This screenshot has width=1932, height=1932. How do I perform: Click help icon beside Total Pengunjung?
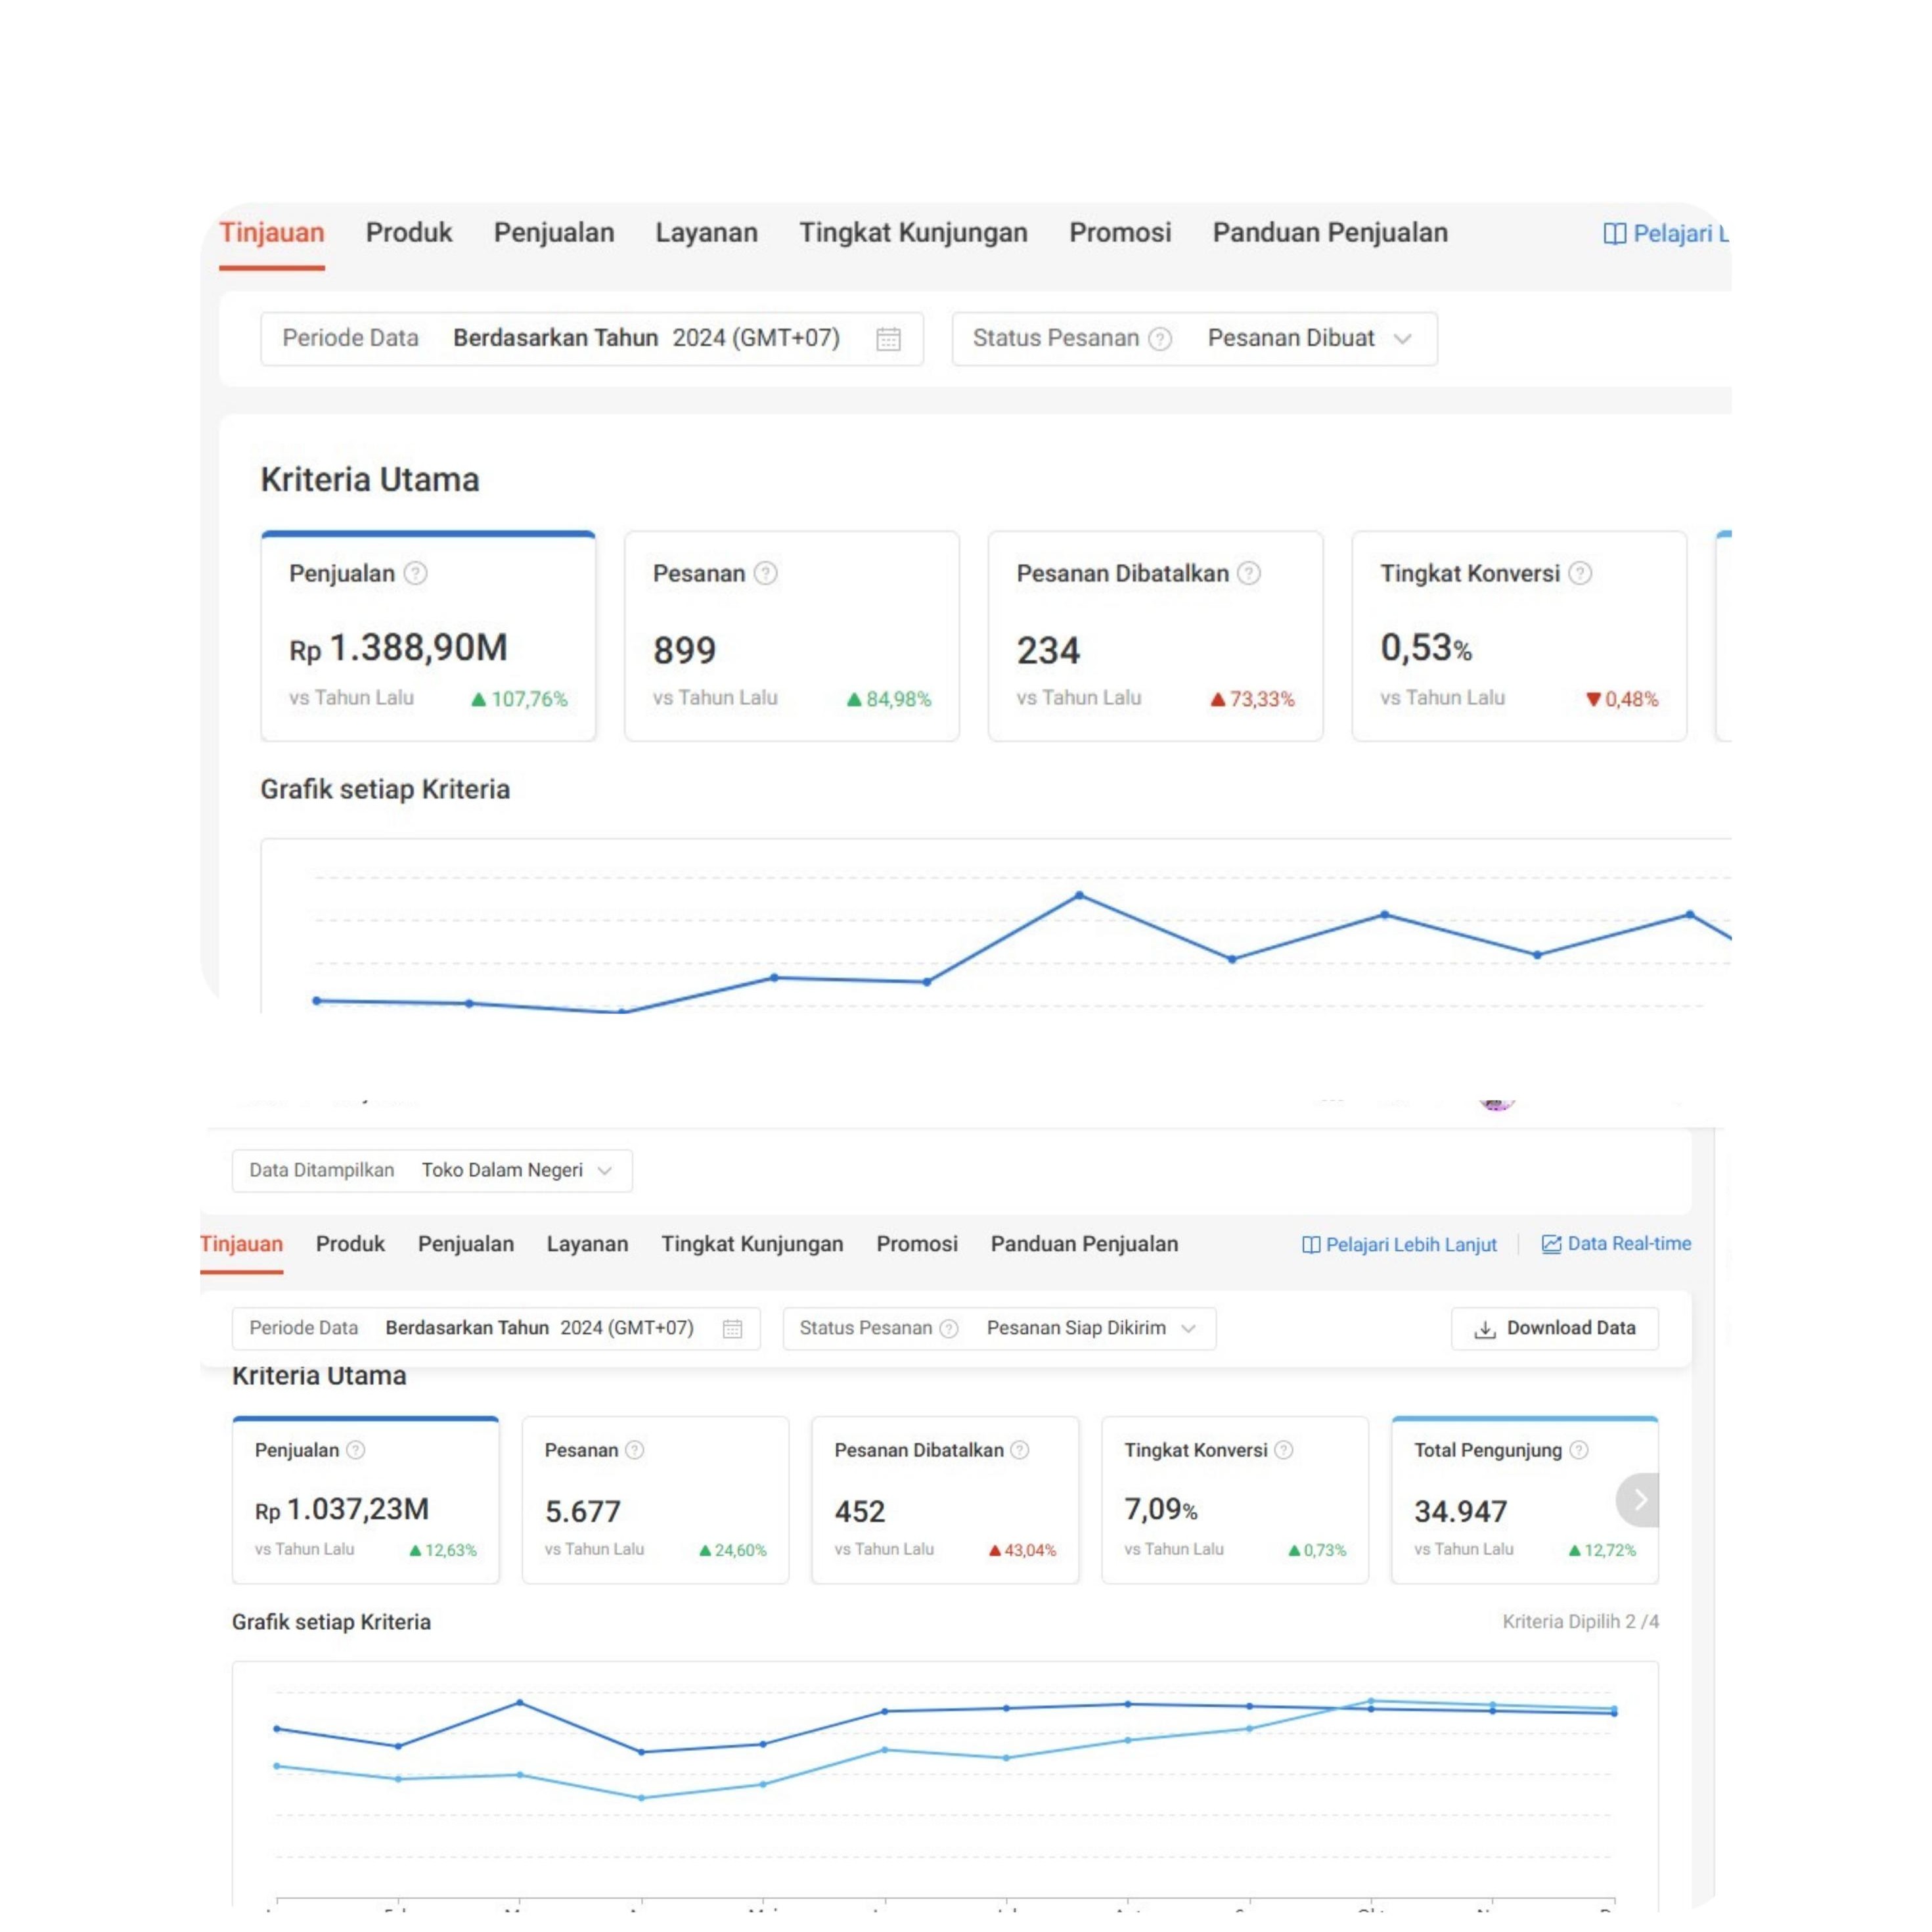pos(1578,1450)
